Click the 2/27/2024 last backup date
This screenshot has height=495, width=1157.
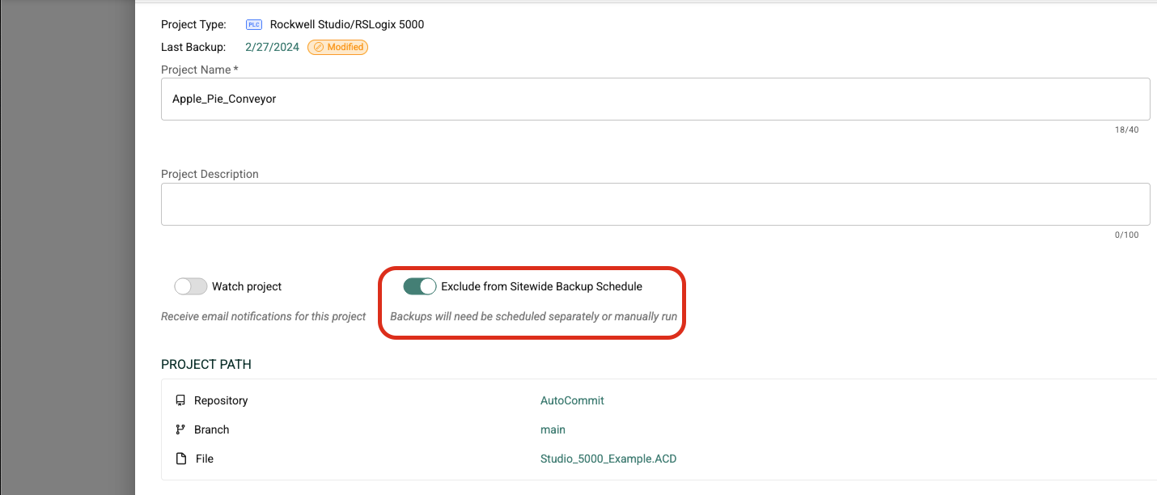pos(272,47)
